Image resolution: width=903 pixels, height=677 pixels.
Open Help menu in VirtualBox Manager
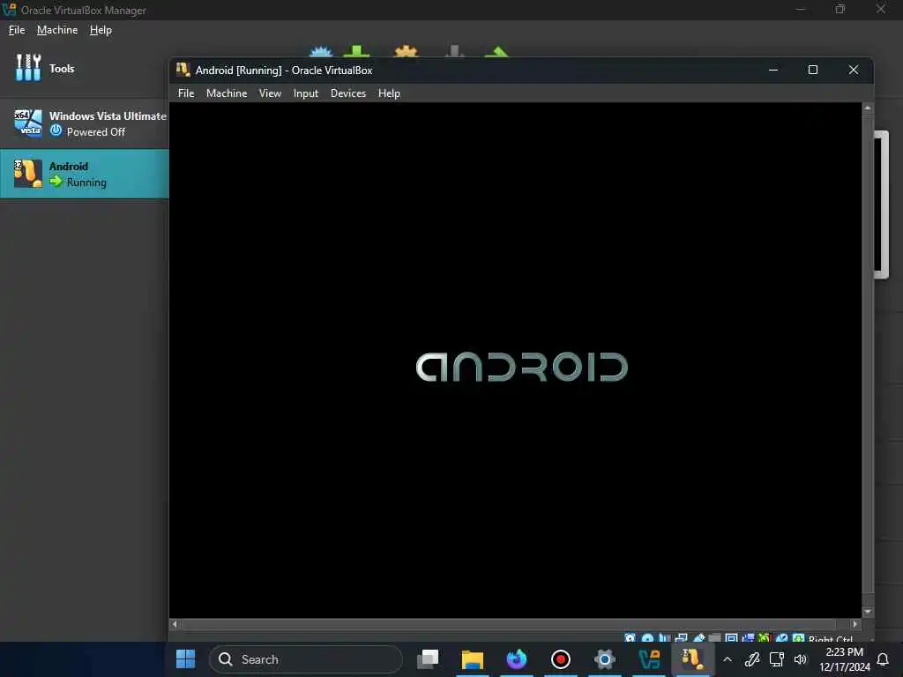[101, 30]
